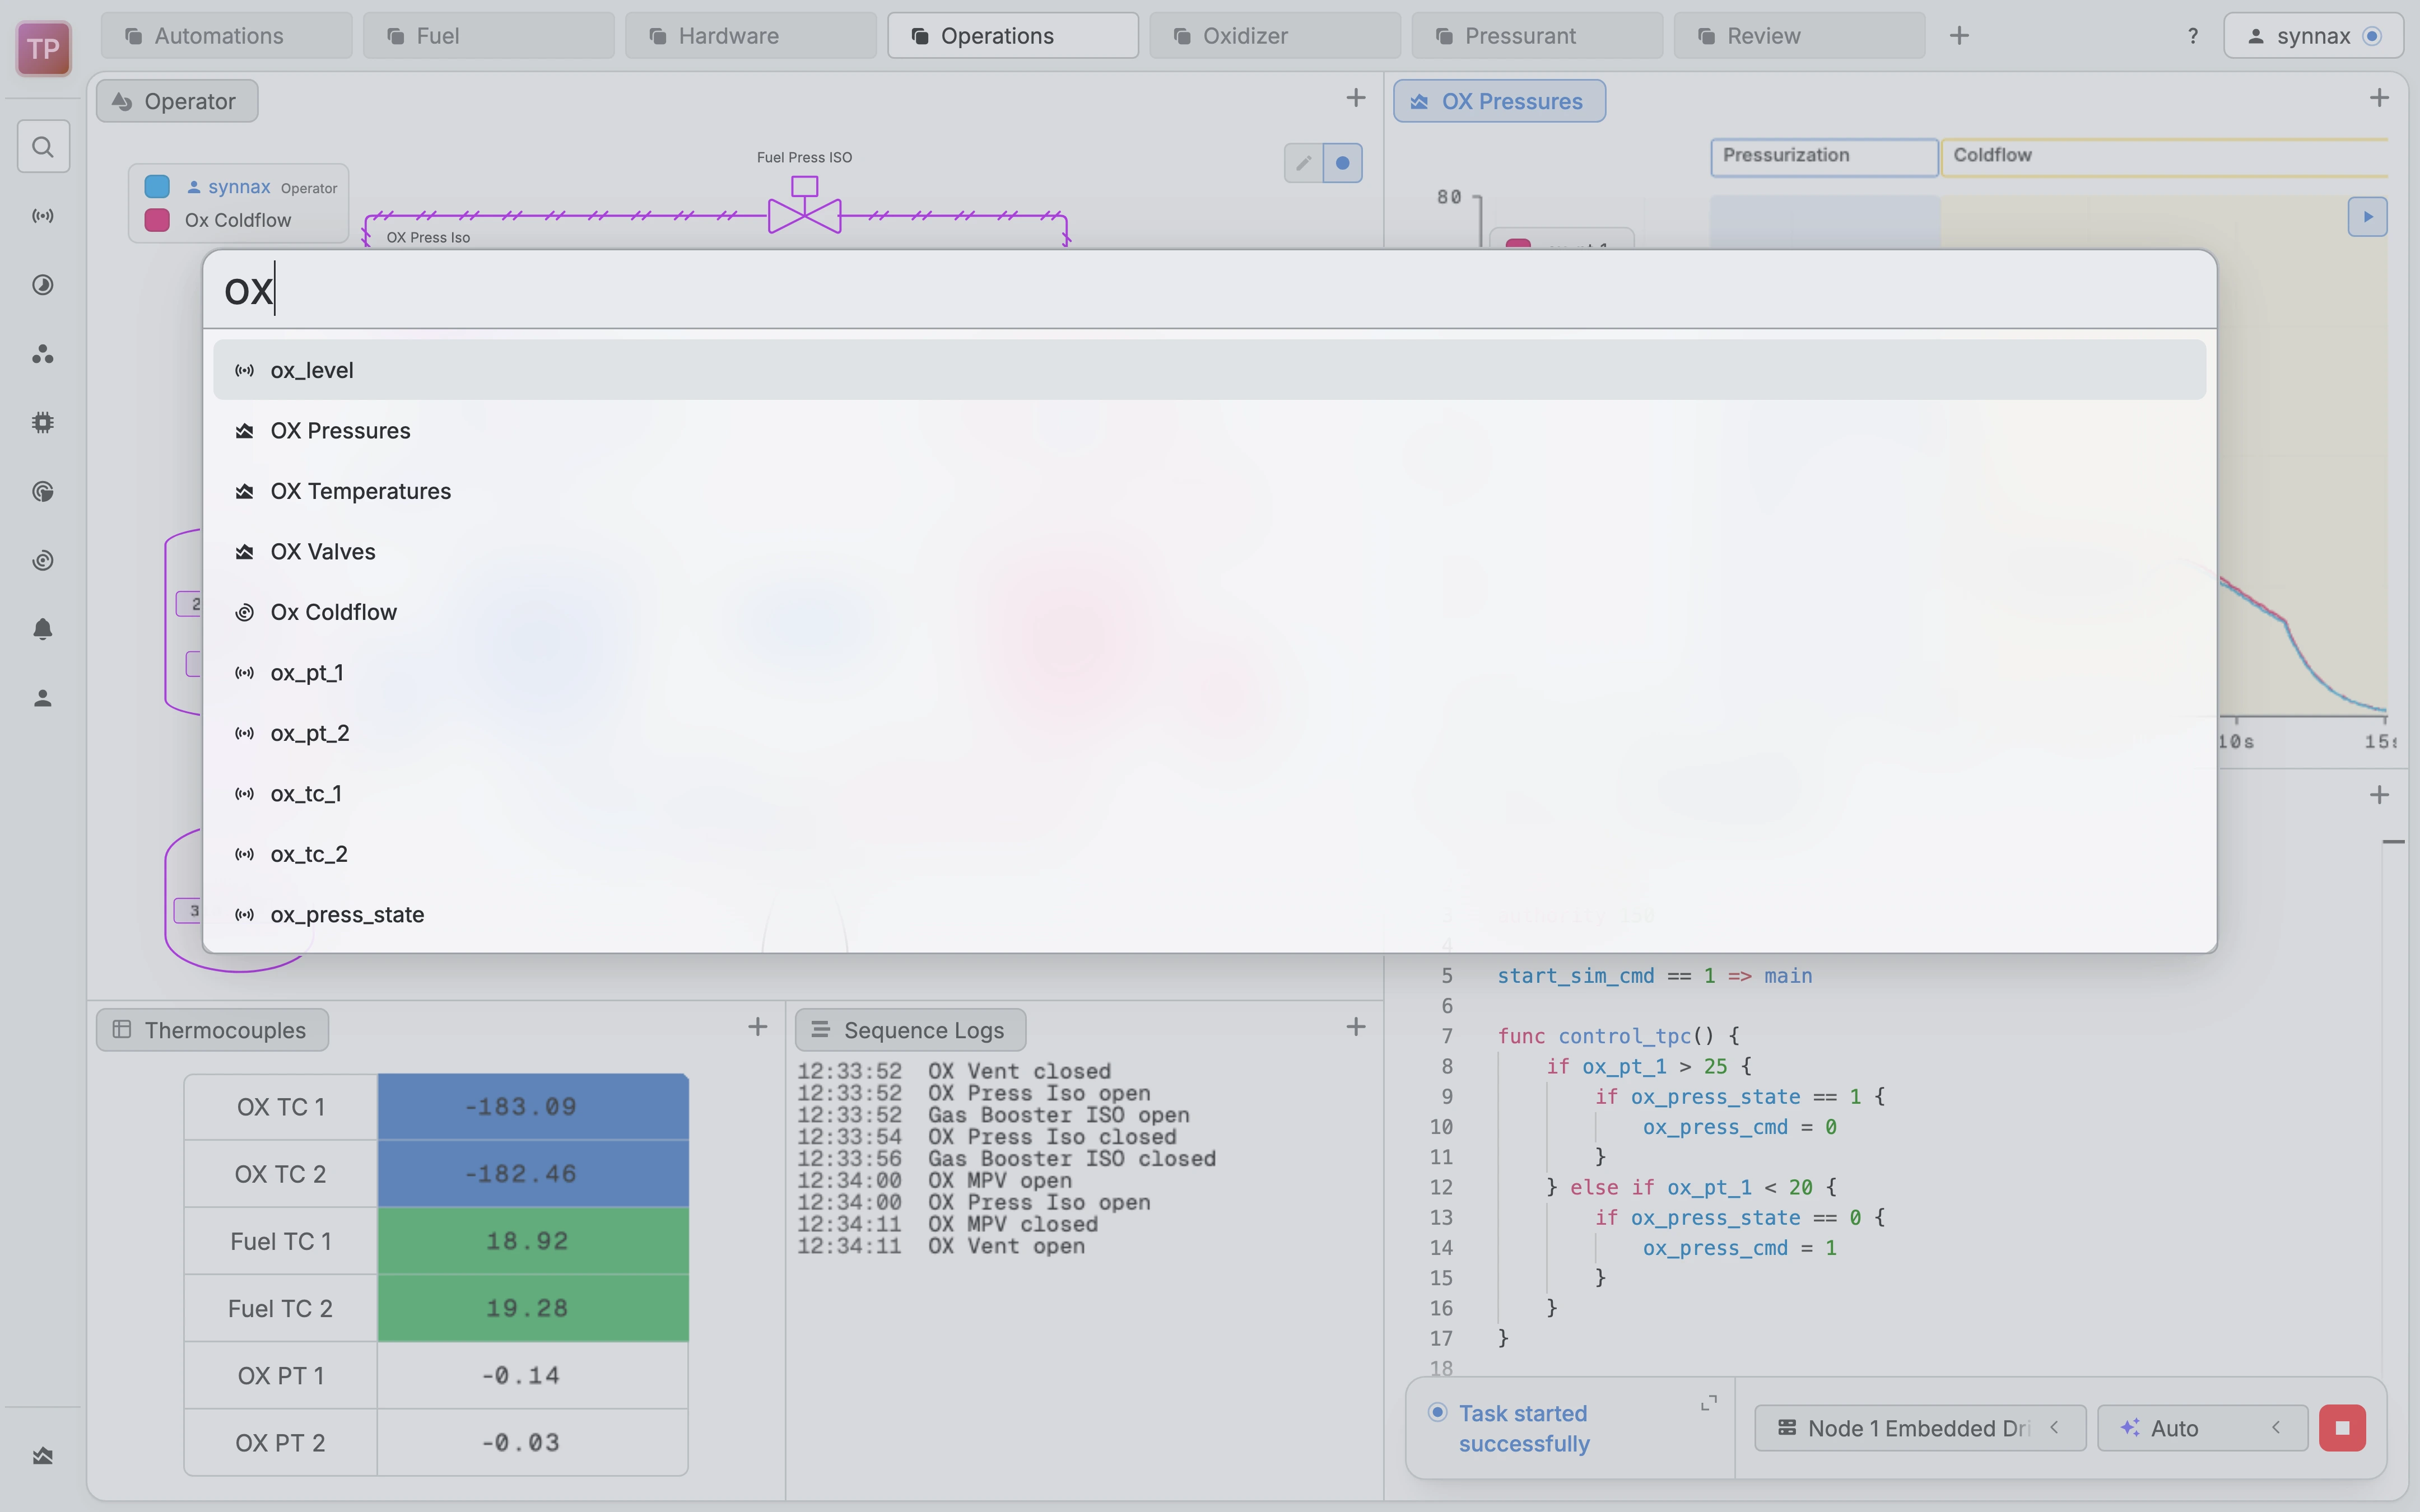Open the ranges icon in left sidebar
The width and height of the screenshot is (2420, 1512).
[x=43, y=285]
